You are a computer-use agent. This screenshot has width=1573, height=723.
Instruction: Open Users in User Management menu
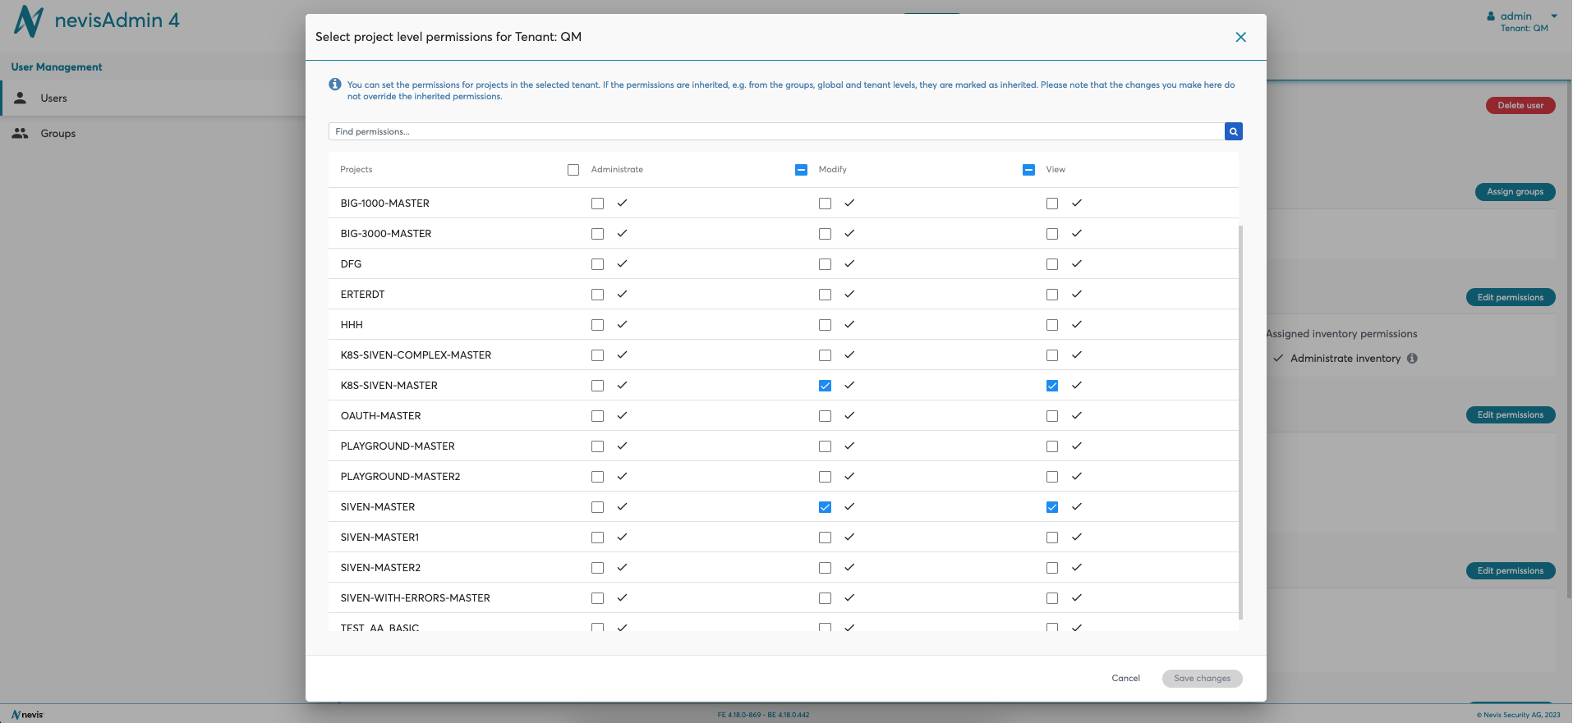click(x=54, y=98)
